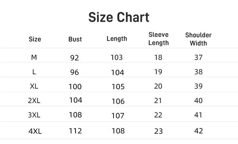Select the 4XL size row label
This screenshot has height=144, width=238.
pyautogui.click(x=35, y=131)
